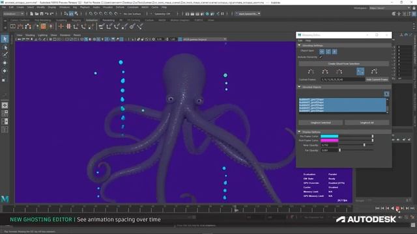The width and height of the screenshot is (417, 234).
Task: Click the Open Scene folder icon
Action: tap(36, 14)
